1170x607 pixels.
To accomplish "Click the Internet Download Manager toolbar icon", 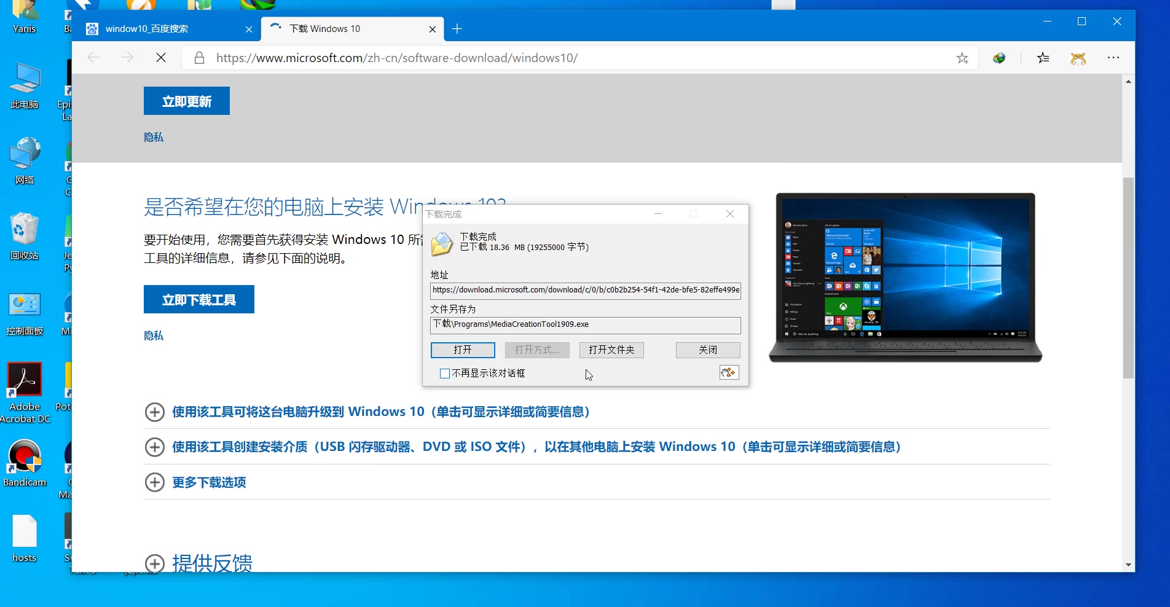I will [999, 58].
